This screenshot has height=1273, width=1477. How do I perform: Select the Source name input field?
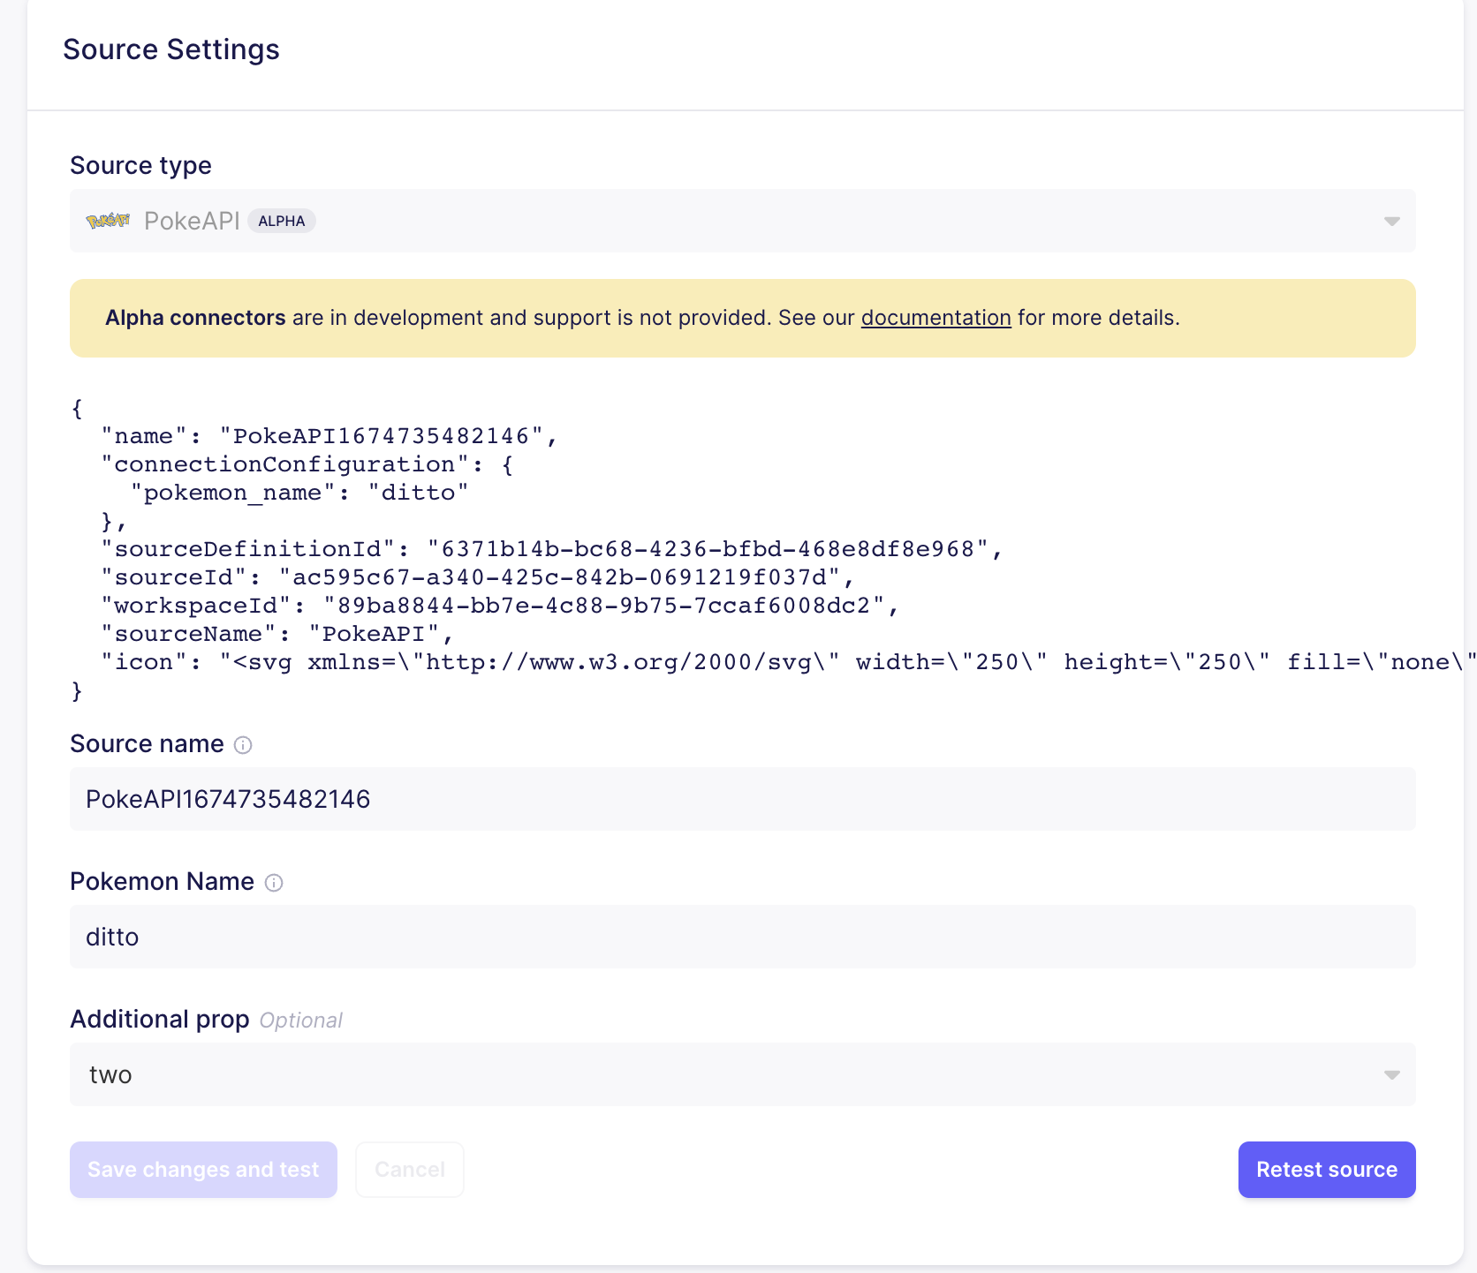[742, 799]
